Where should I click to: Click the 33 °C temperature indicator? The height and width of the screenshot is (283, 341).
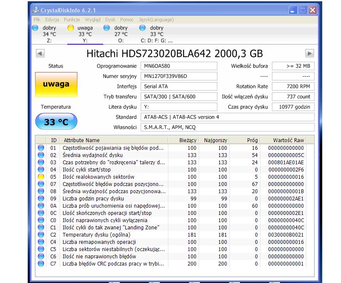[x=56, y=121]
